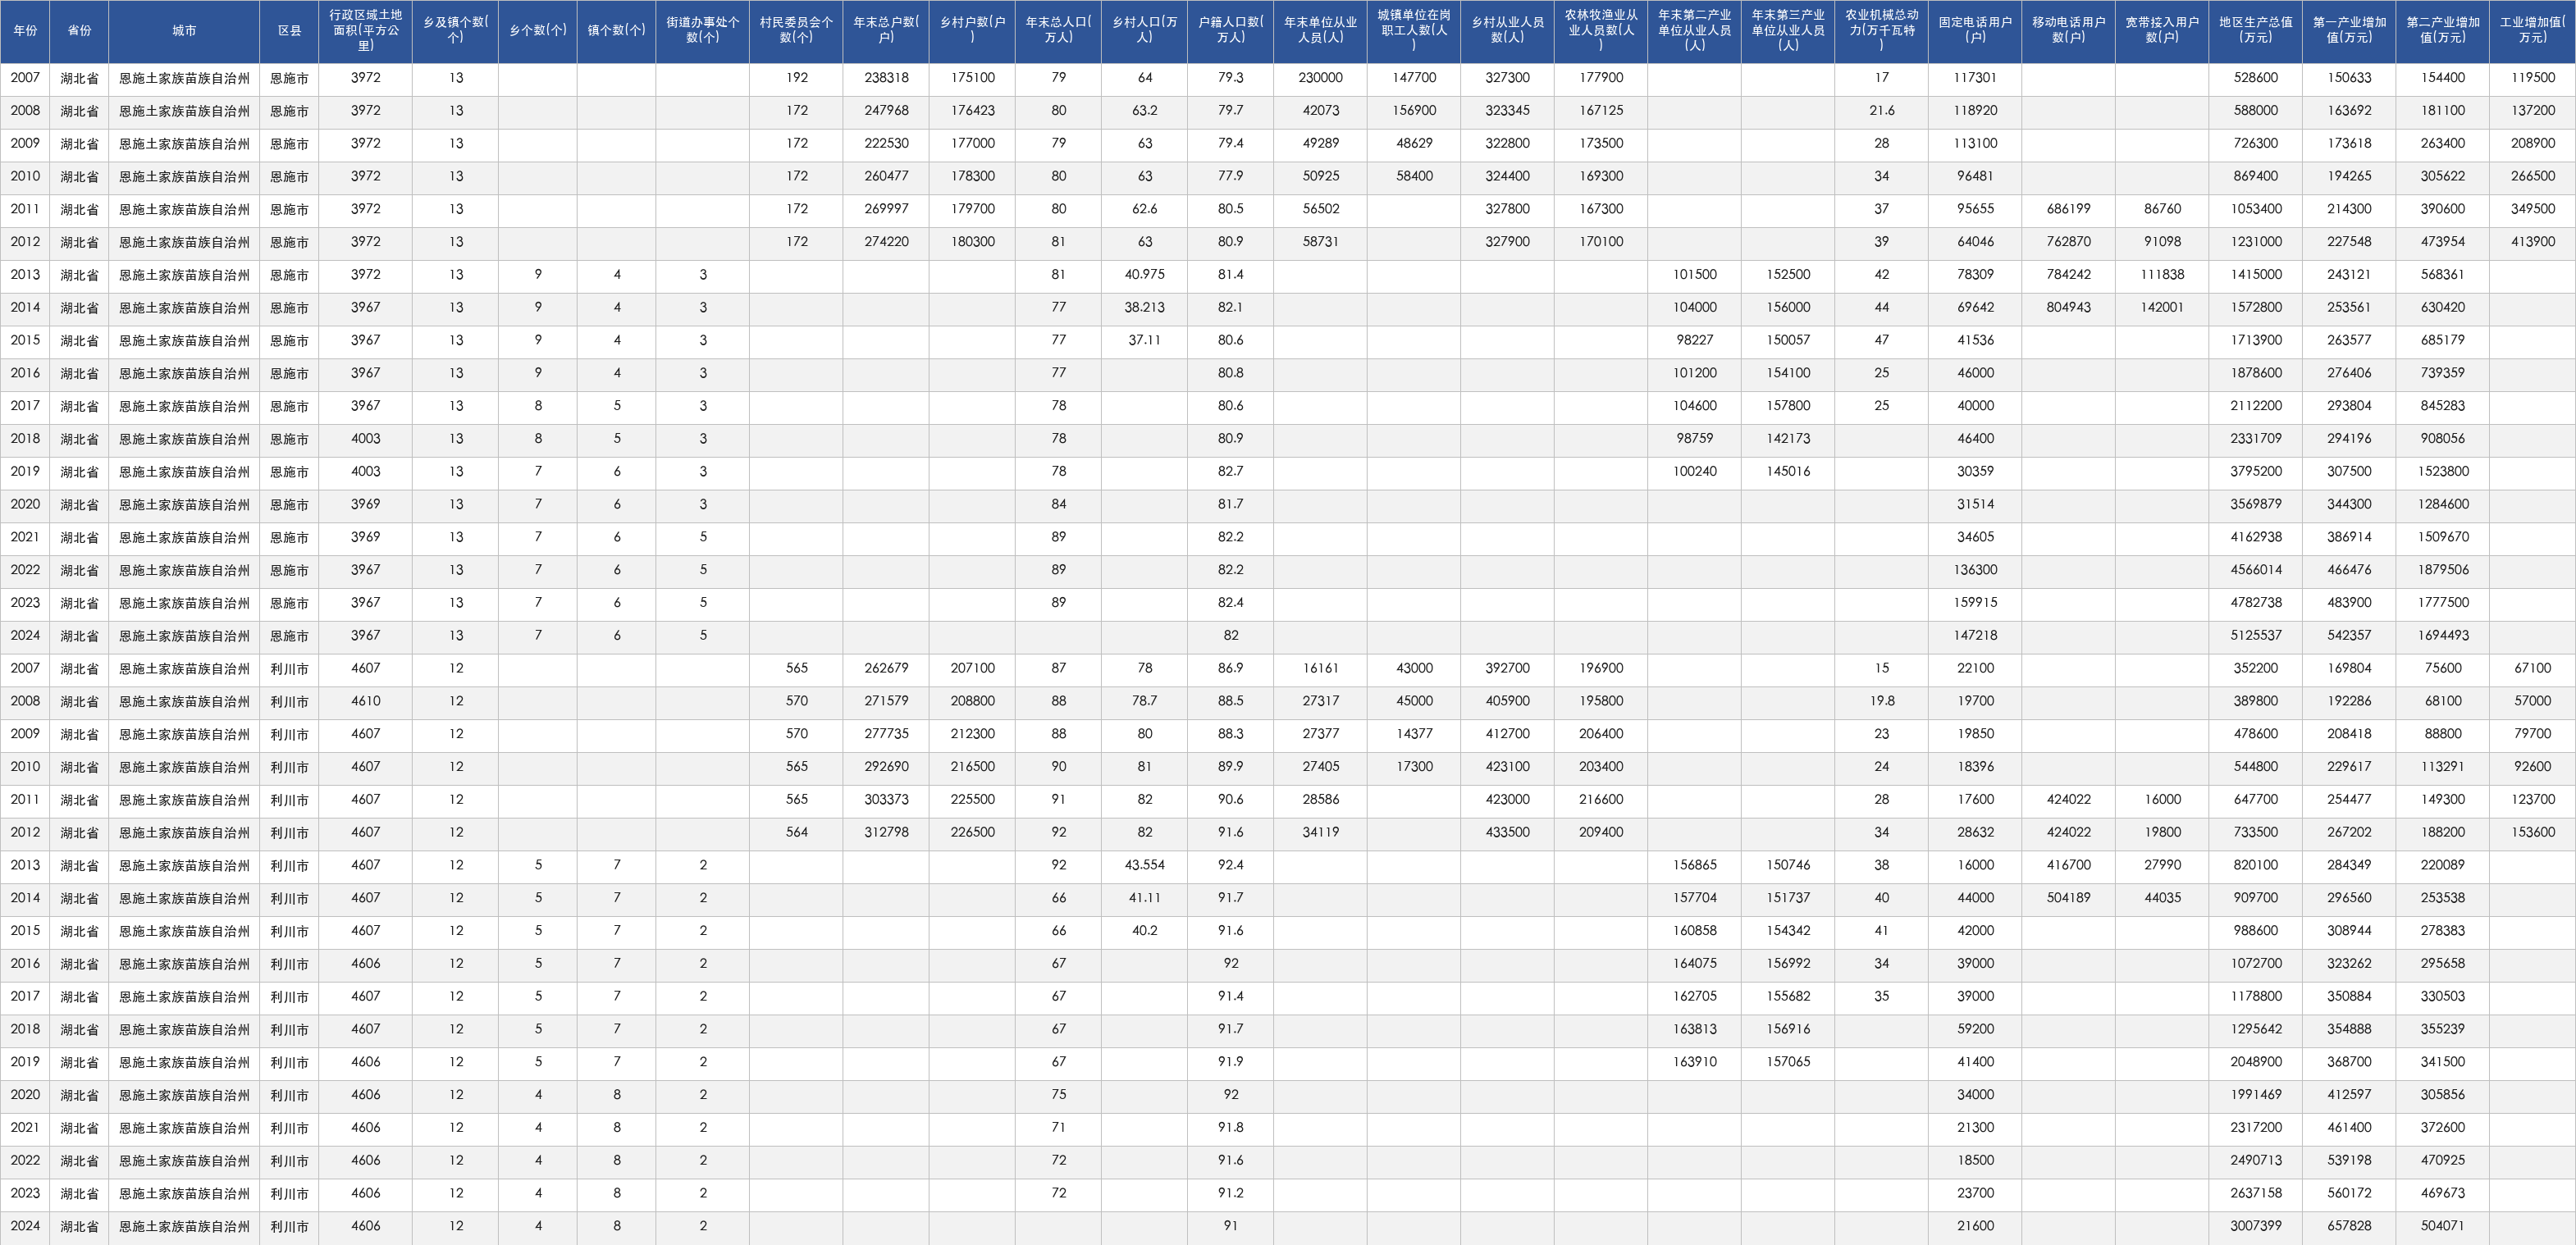Select the 2024 year cell for 利川市
The image size is (2576, 1245).
coord(25,1226)
